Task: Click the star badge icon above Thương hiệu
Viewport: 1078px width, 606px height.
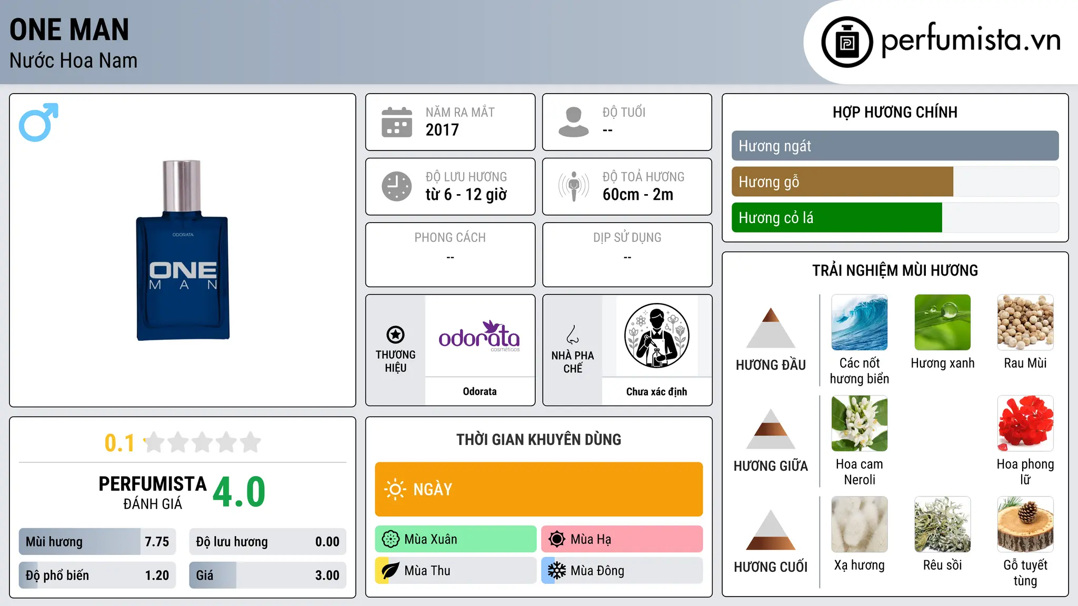Action: [395, 335]
